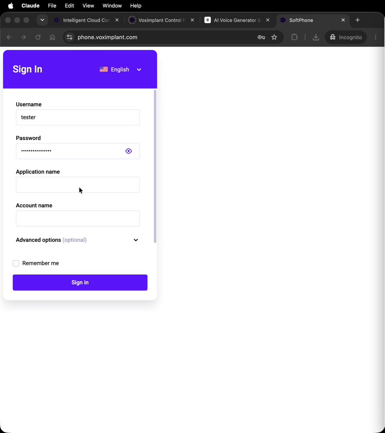The width and height of the screenshot is (385, 433).
Task: Open the File menu
Action: 52,6
